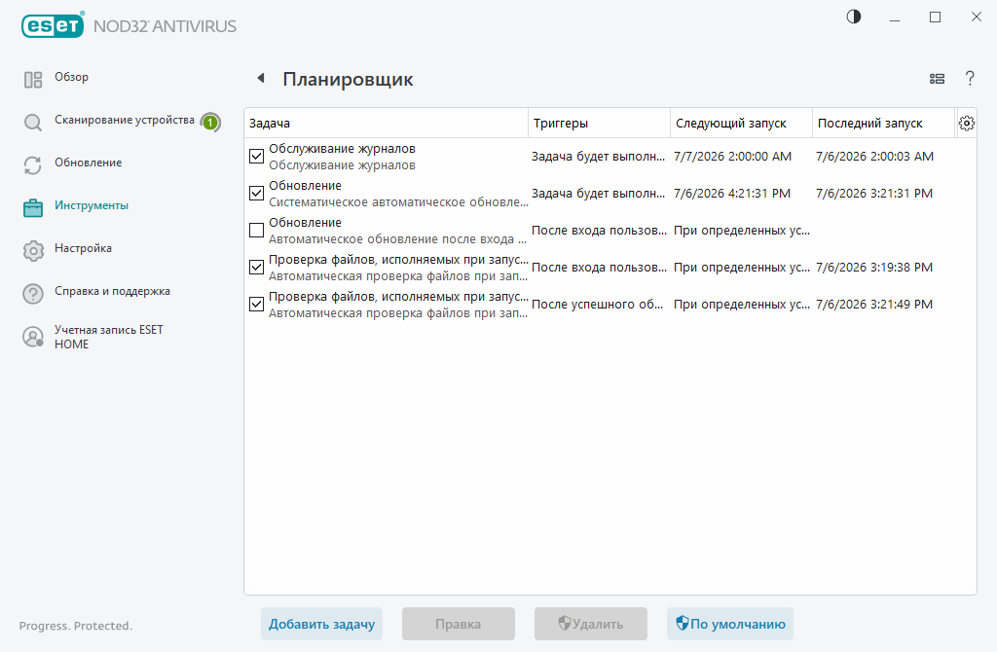The width and height of the screenshot is (997, 652).
Task: Open Справка и поддержка
Action: point(113,291)
